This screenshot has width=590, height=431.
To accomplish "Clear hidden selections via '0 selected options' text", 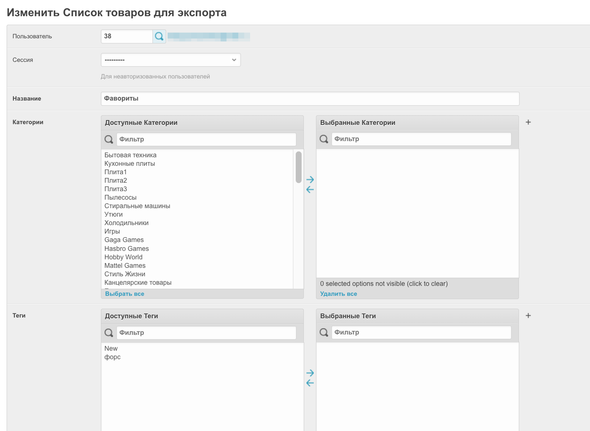I will click(x=384, y=284).
